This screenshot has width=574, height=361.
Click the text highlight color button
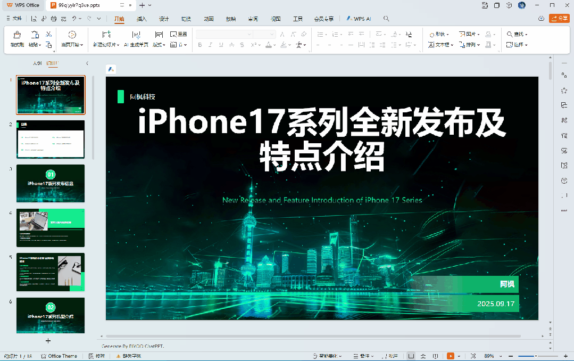284,45
